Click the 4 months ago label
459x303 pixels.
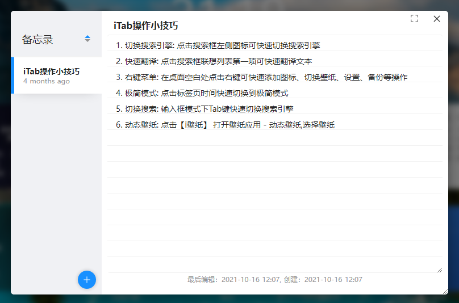point(47,81)
